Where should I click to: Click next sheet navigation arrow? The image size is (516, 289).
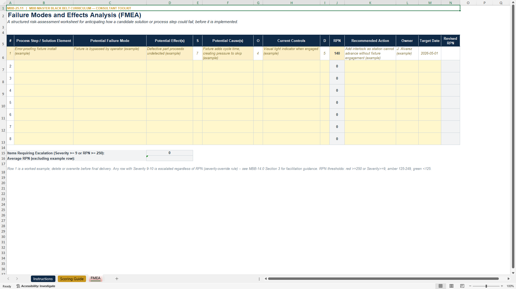click(17, 279)
